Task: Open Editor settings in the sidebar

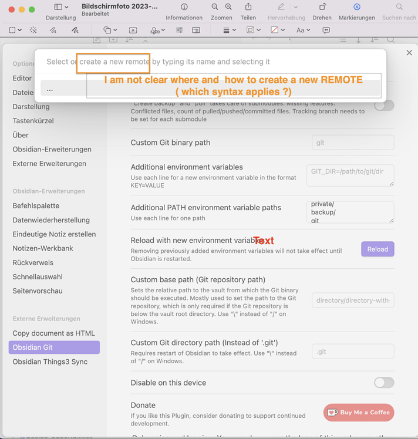Action: pyautogui.click(x=22, y=78)
